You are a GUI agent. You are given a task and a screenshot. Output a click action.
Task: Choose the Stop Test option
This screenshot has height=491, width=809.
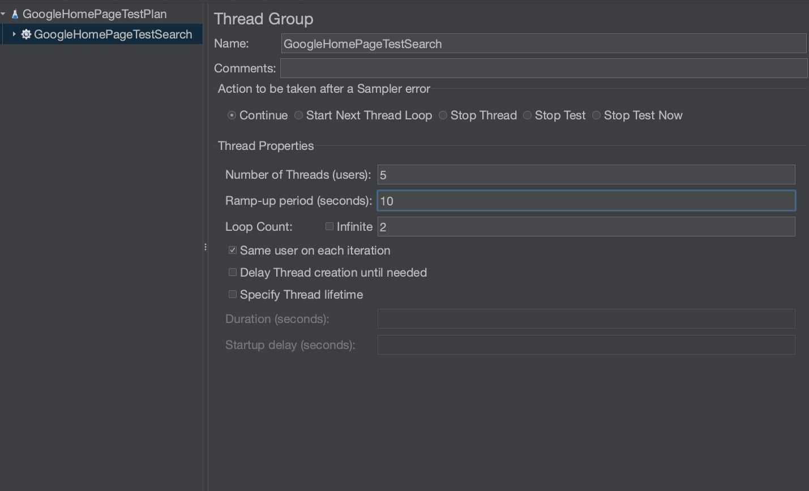click(527, 115)
